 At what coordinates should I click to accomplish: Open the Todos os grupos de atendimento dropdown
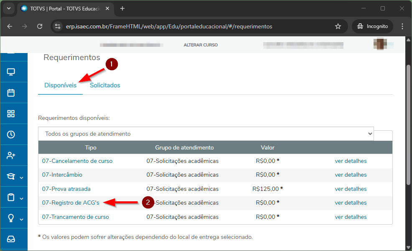[206, 134]
